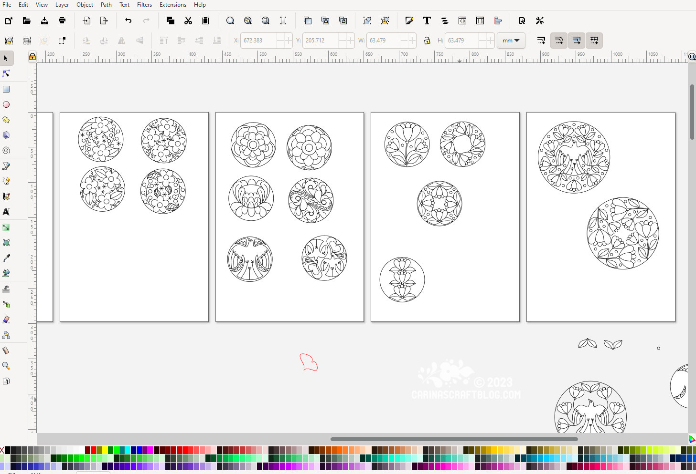The height and width of the screenshot is (474, 696).
Task: Toggle move patterns with objects
Action: coord(594,41)
